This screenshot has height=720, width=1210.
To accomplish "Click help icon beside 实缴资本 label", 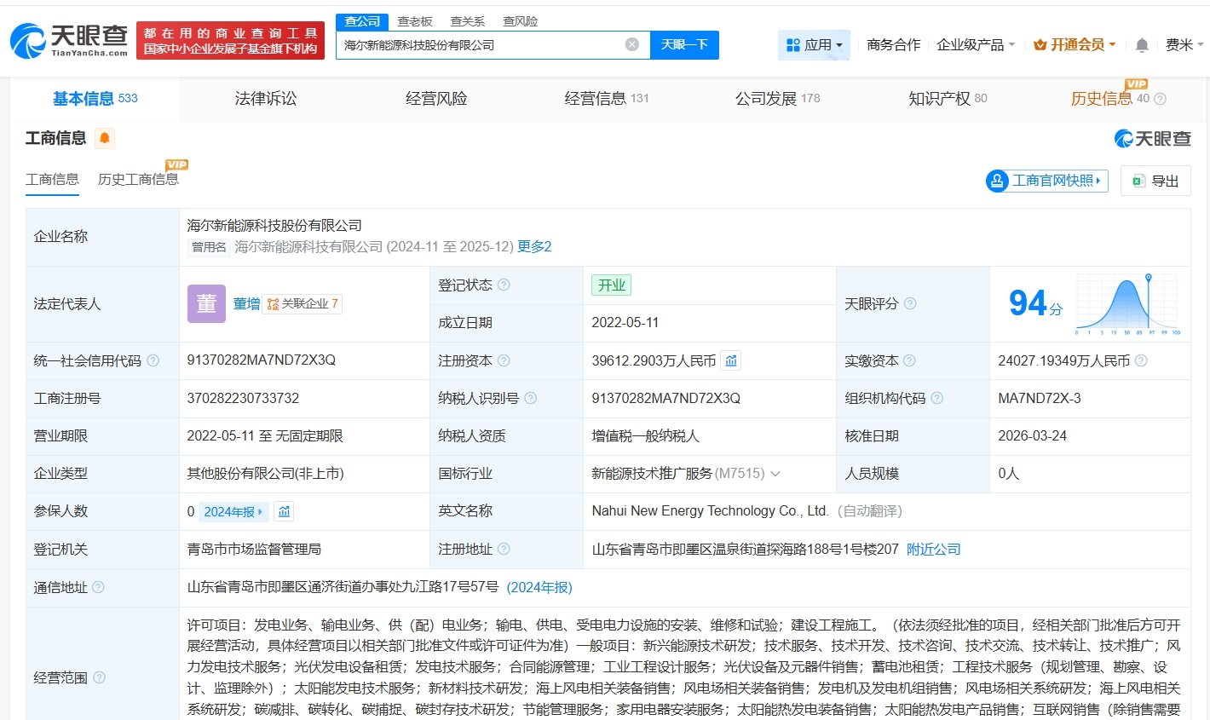I will 909,361.
